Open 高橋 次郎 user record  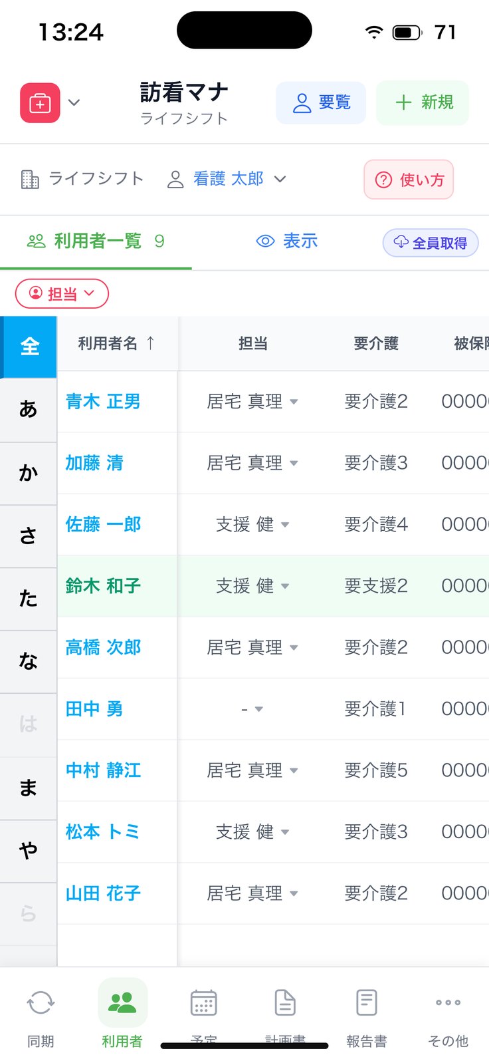[x=103, y=647]
